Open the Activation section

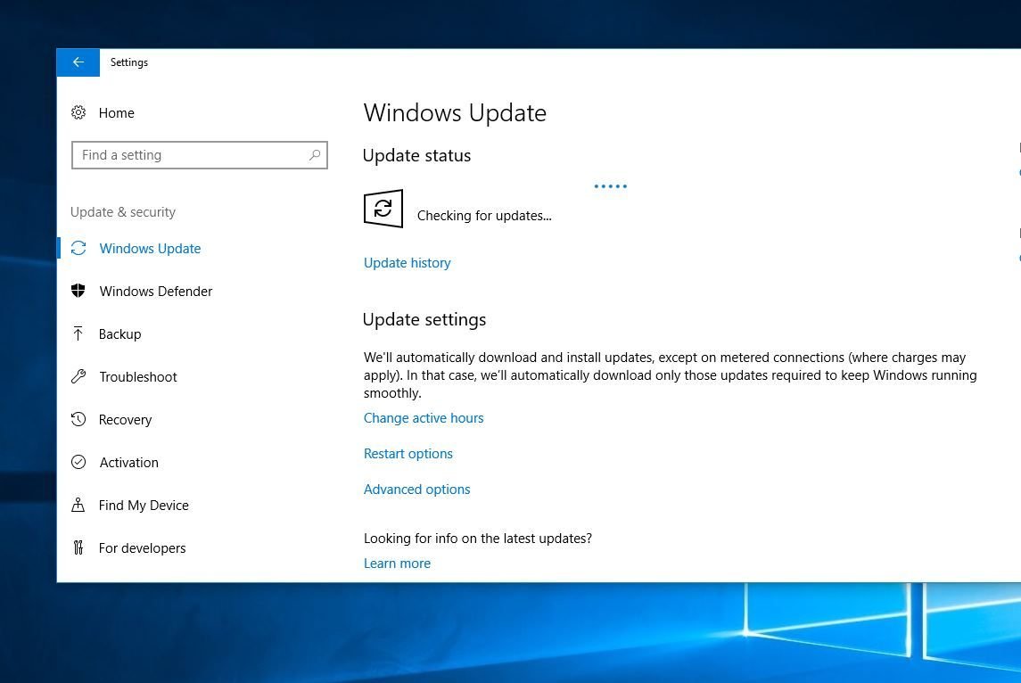point(129,462)
